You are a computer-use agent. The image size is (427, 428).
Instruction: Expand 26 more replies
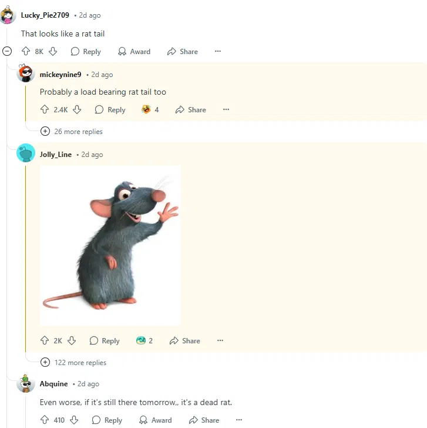point(72,131)
